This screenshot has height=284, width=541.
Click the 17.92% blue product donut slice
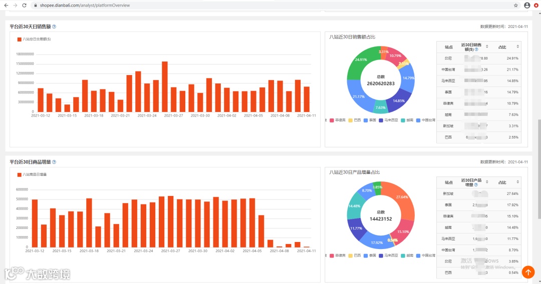[x=377, y=242]
